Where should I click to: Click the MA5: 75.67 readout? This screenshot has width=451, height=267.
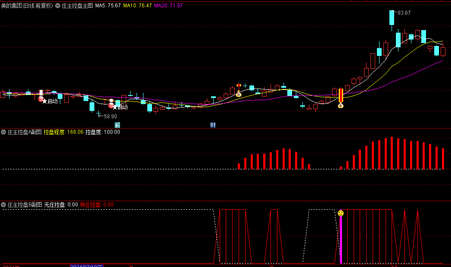(108, 6)
